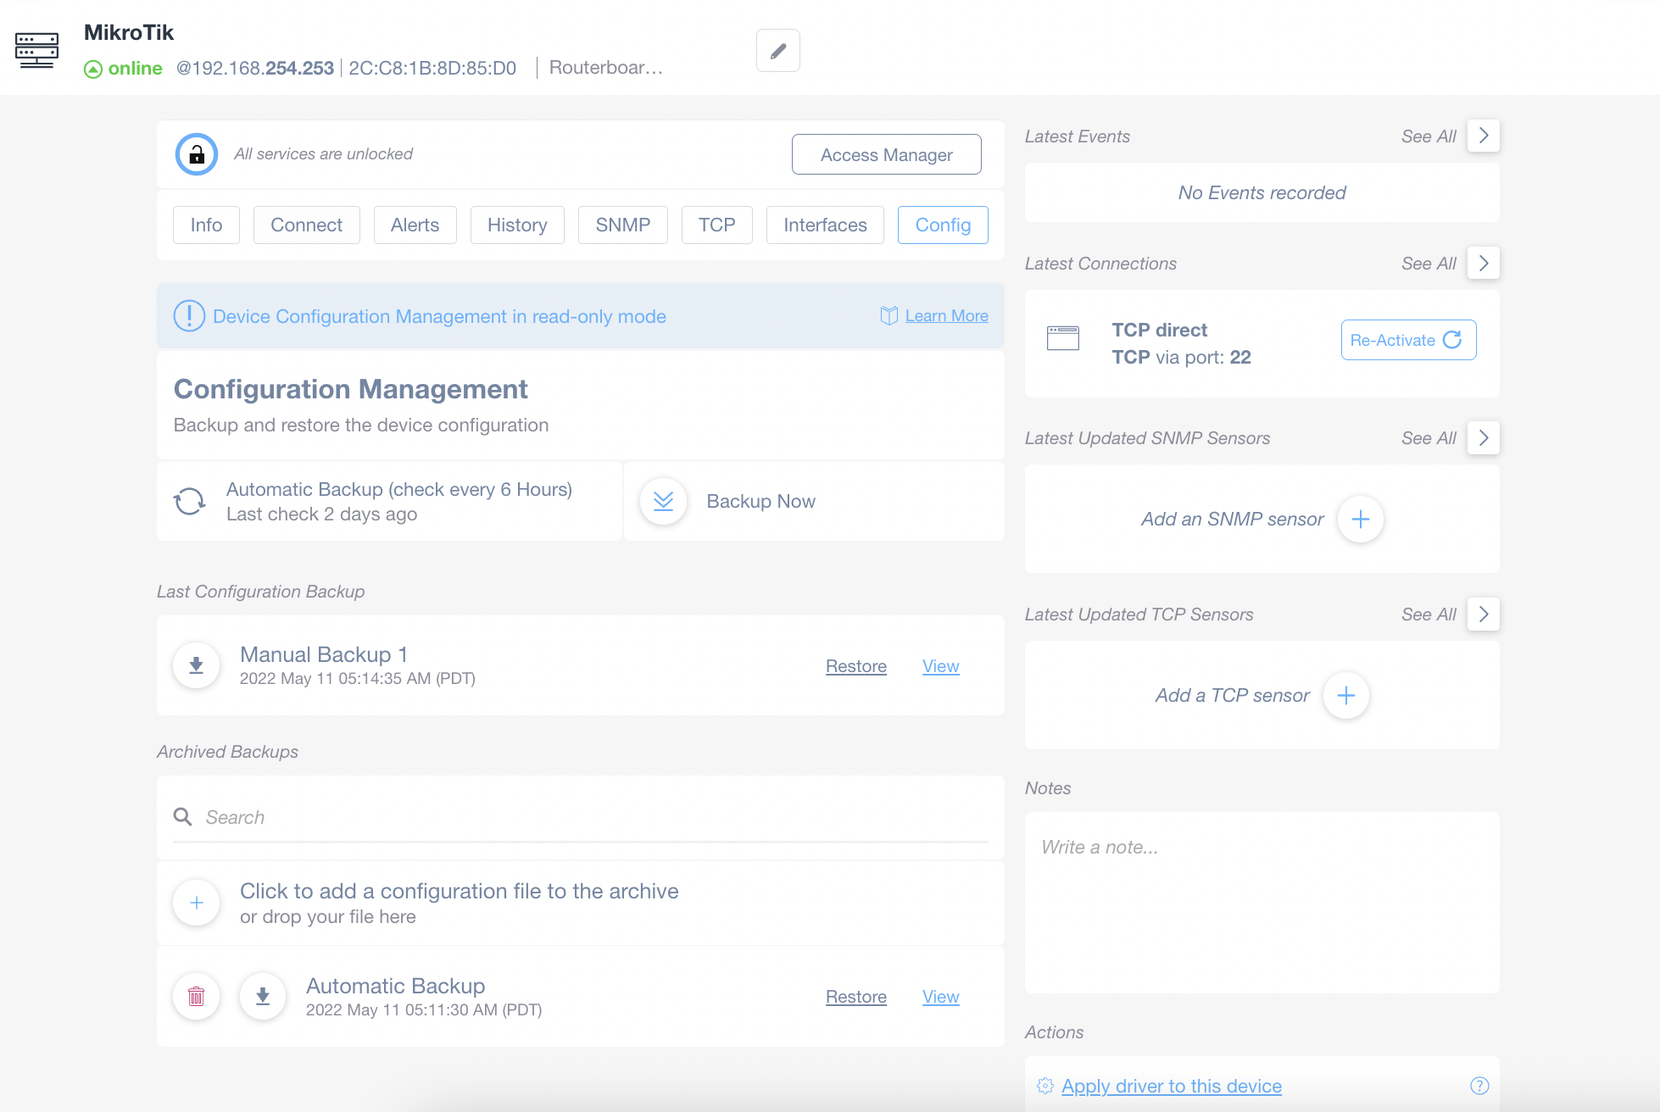This screenshot has width=1660, height=1112.
Task: Click the MikroTik device name title
Action: point(128,32)
